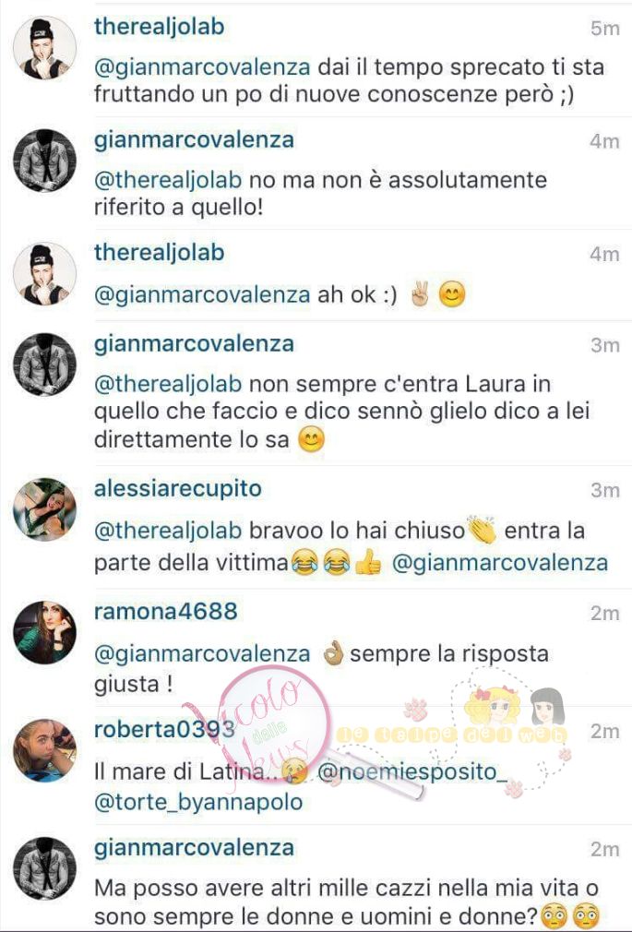Open ramona4688 profile picture

[44, 632]
